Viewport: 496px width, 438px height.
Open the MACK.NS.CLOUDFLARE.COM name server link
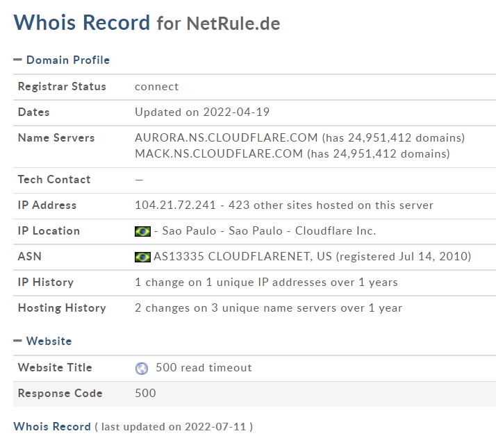click(219, 154)
